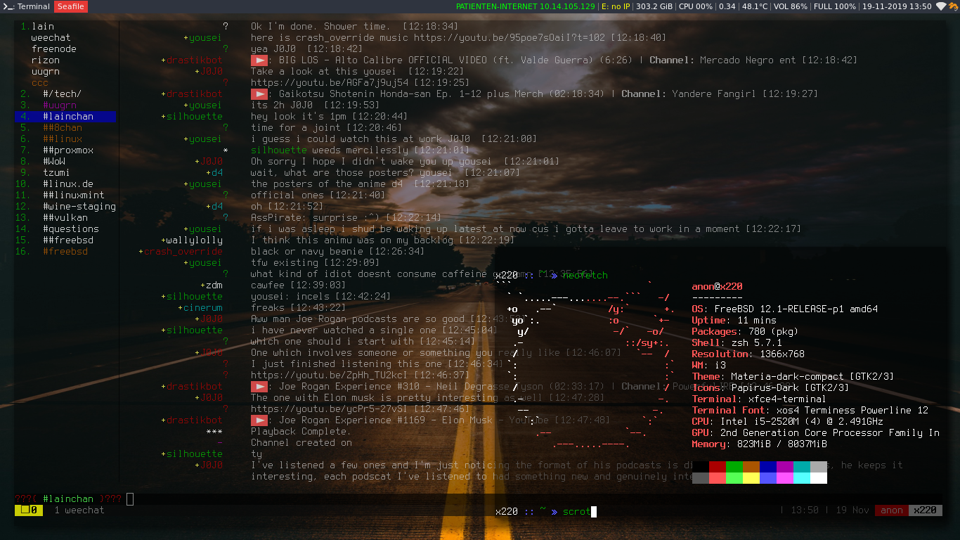This screenshot has height=540, width=960.
Task: Select the cyan swatch in lower palette row
Action: [x=802, y=478]
